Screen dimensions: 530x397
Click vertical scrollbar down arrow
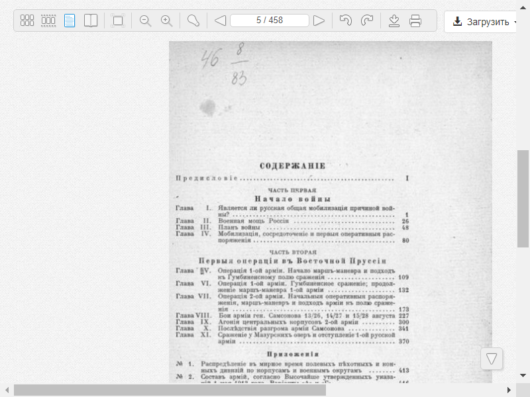pos(523,375)
